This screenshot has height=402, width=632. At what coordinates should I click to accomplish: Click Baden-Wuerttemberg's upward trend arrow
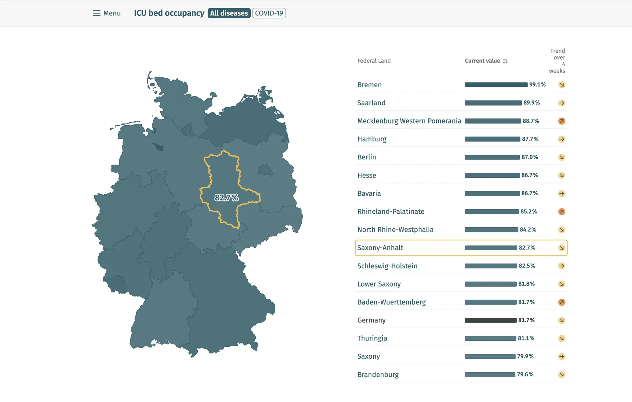tap(562, 302)
